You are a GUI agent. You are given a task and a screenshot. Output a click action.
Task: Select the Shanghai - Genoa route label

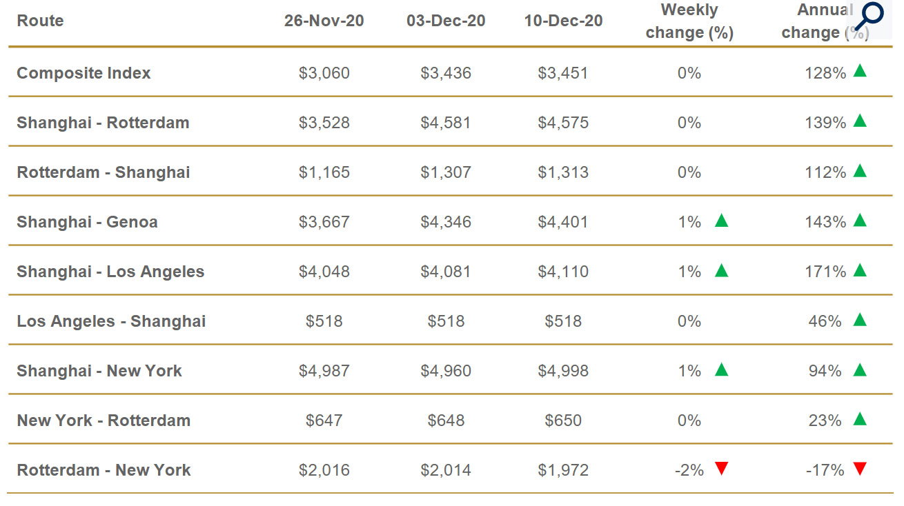point(87,222)
